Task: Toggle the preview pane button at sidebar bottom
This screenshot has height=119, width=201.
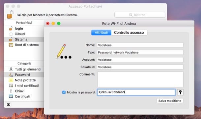Action: coord(9,105)
